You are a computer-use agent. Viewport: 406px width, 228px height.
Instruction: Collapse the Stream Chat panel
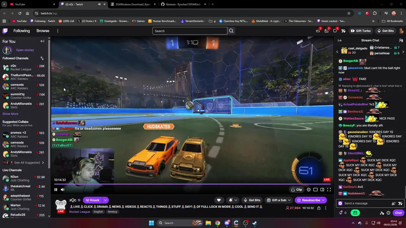(x=339, y=40)
